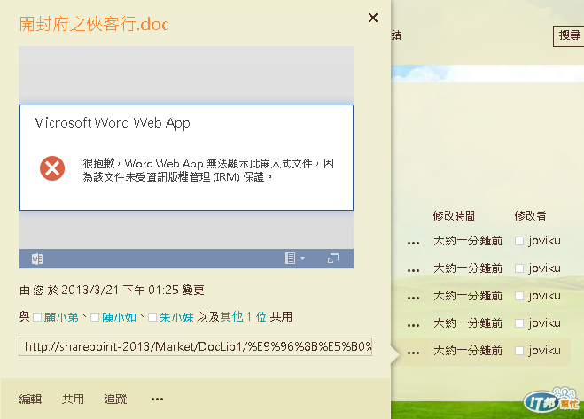Screen dimensions: 584x419
Task: Click 共用 to share the document
Action: coord(73,400)
